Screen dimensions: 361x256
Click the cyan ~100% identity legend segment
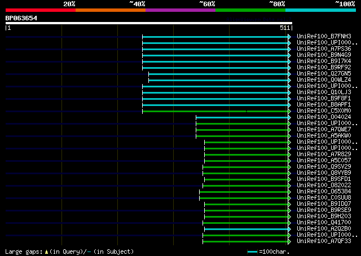(321, 10)
